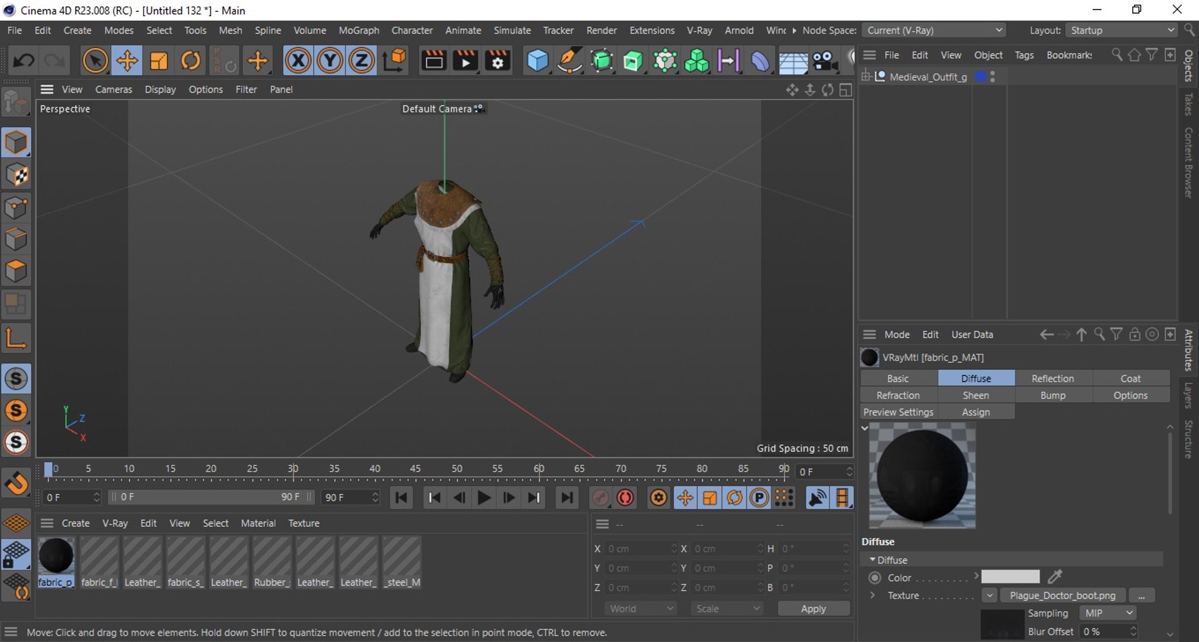1199x642 pixels.
Task: Collapse the Diffuse section triangle
Action: [x=872, y=560]
